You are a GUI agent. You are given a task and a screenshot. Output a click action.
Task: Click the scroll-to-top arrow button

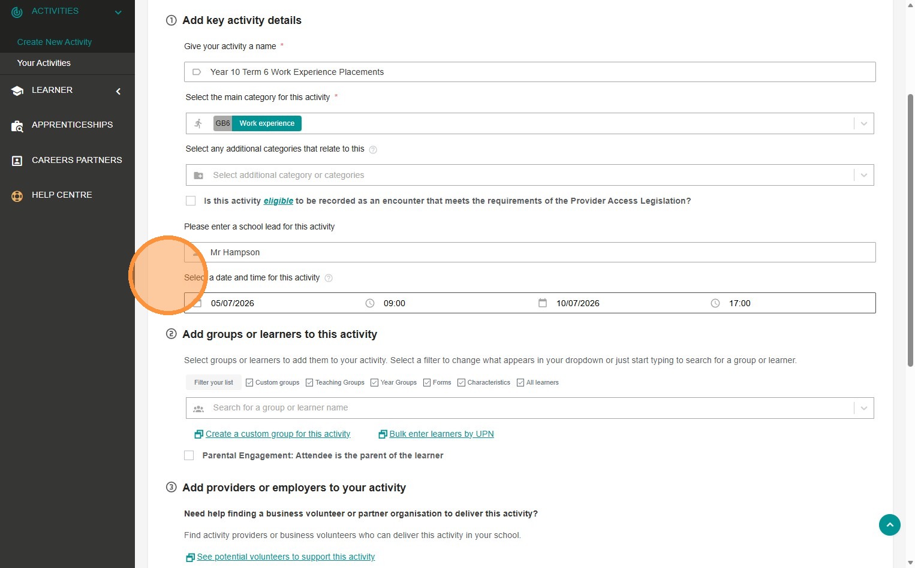pyautogui.click(x=890, y=525)
